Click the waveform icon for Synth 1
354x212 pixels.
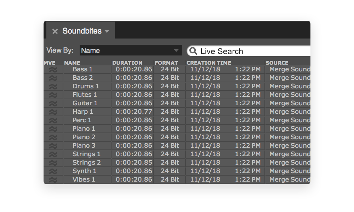53,171
